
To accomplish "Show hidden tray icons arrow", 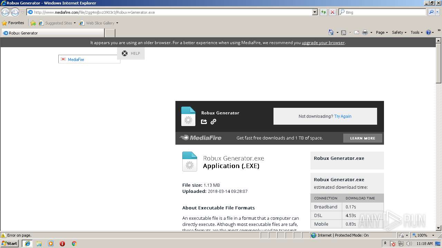I will 385,244.
